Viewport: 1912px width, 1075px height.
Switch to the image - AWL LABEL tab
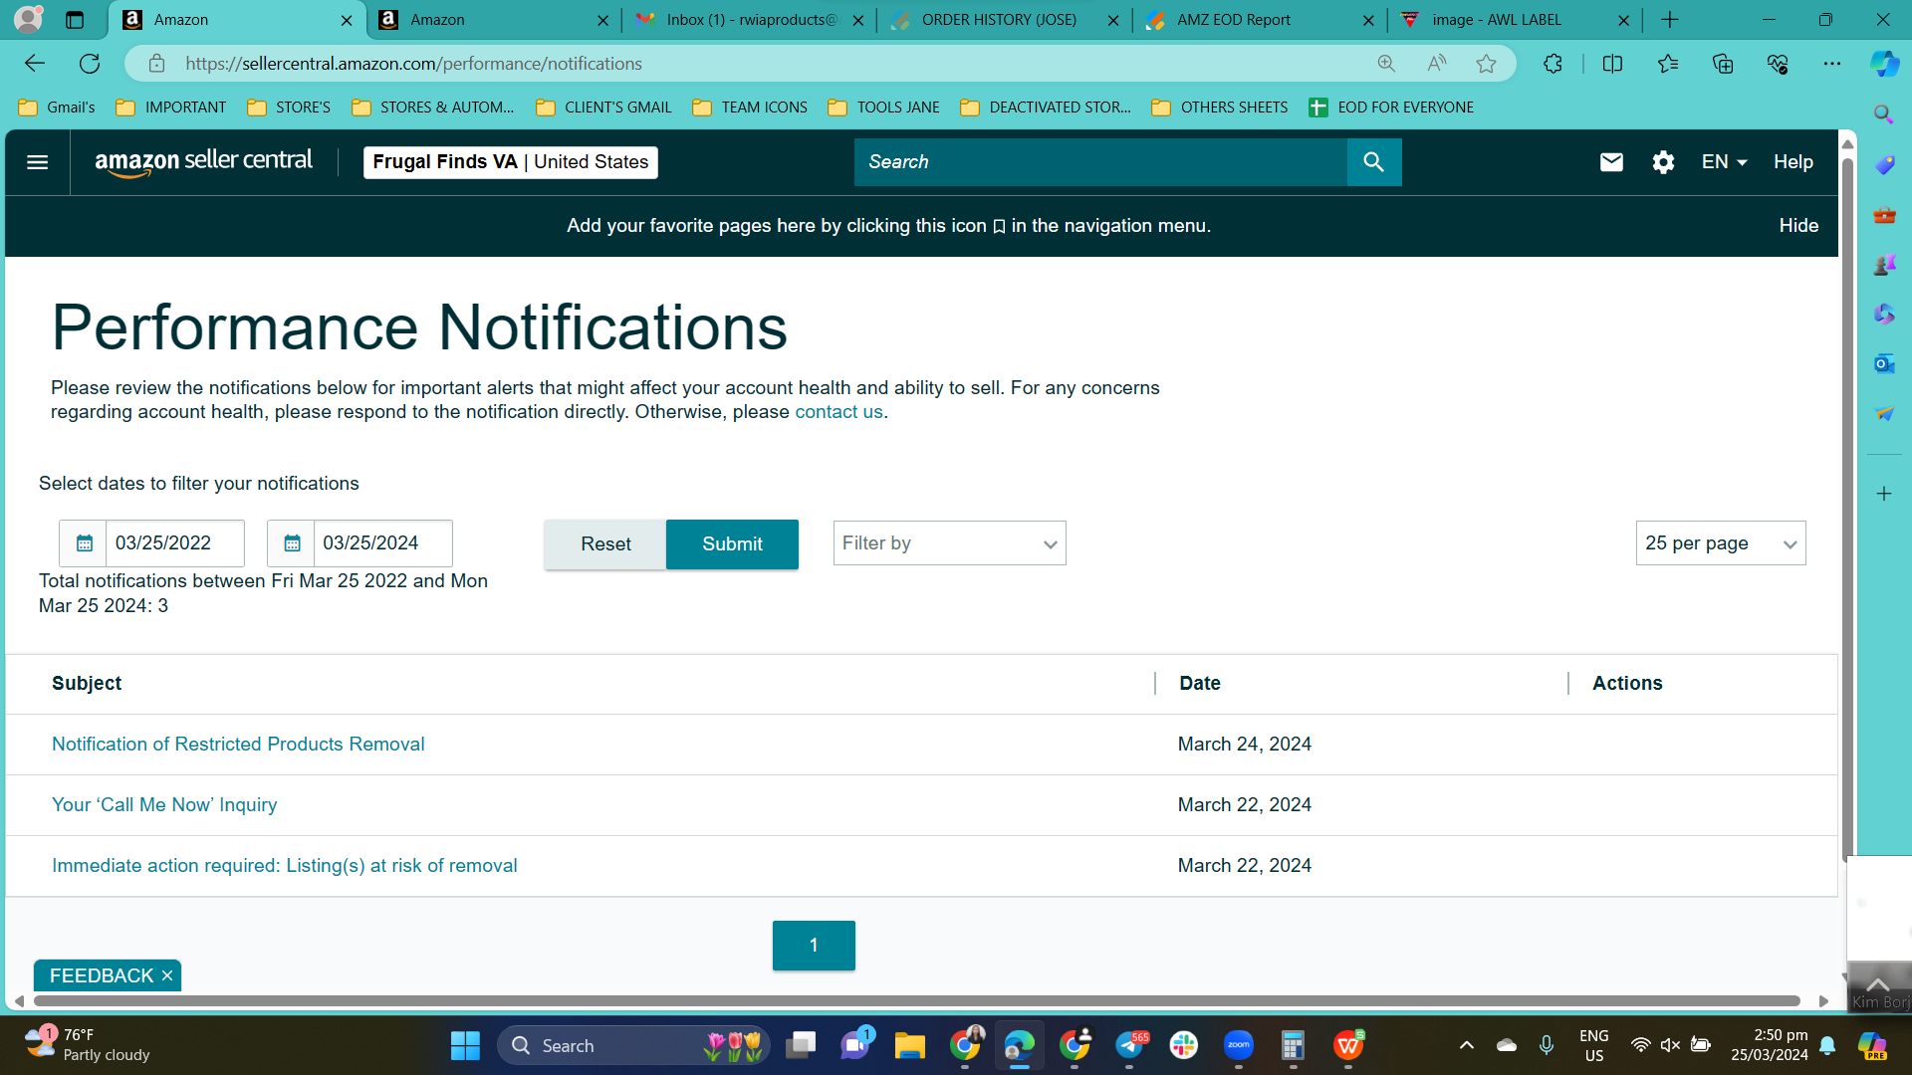coord(1515,20)
